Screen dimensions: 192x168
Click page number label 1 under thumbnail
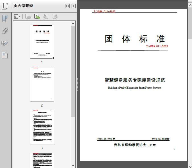(42, 63)
